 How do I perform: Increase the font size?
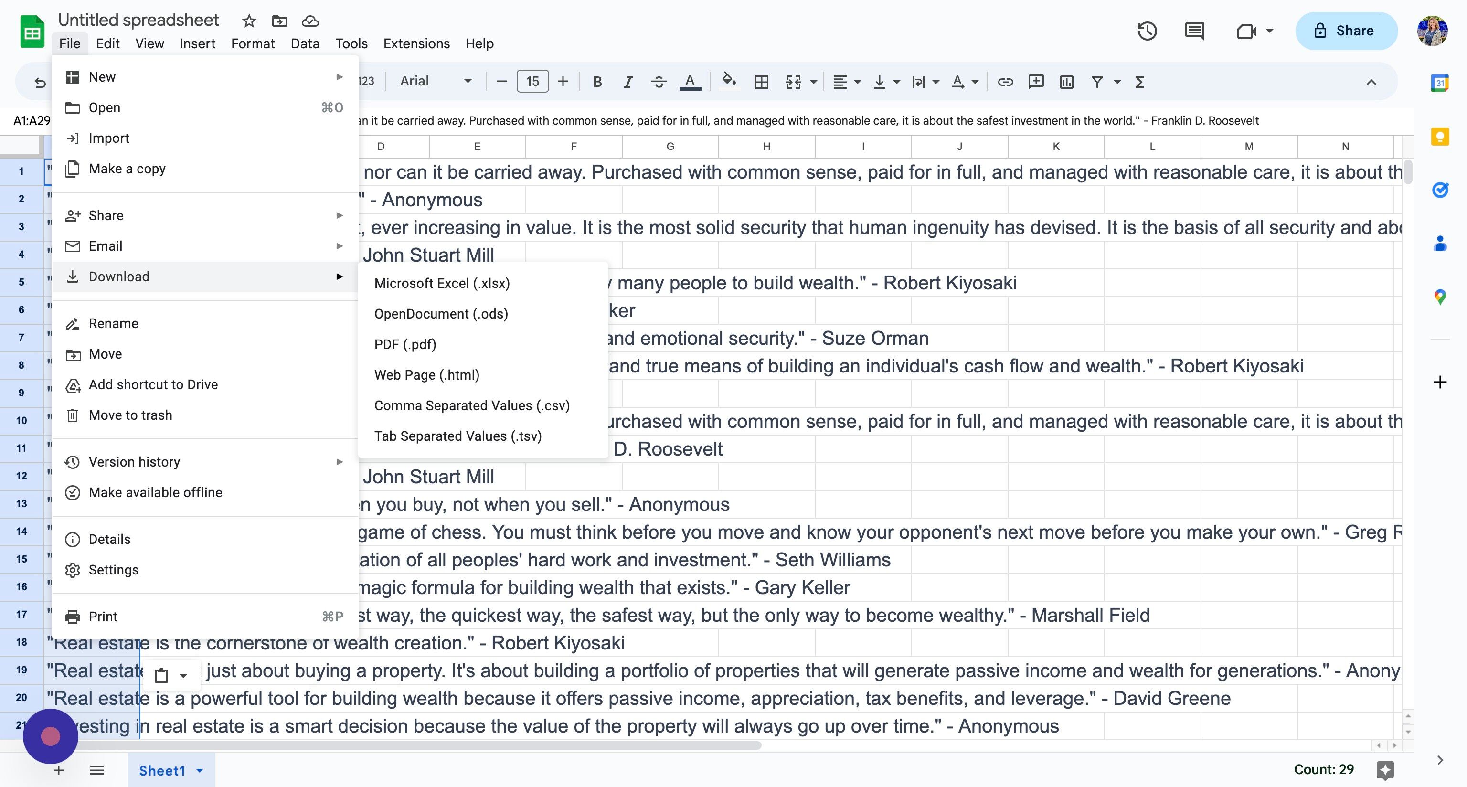click(563, 82)
